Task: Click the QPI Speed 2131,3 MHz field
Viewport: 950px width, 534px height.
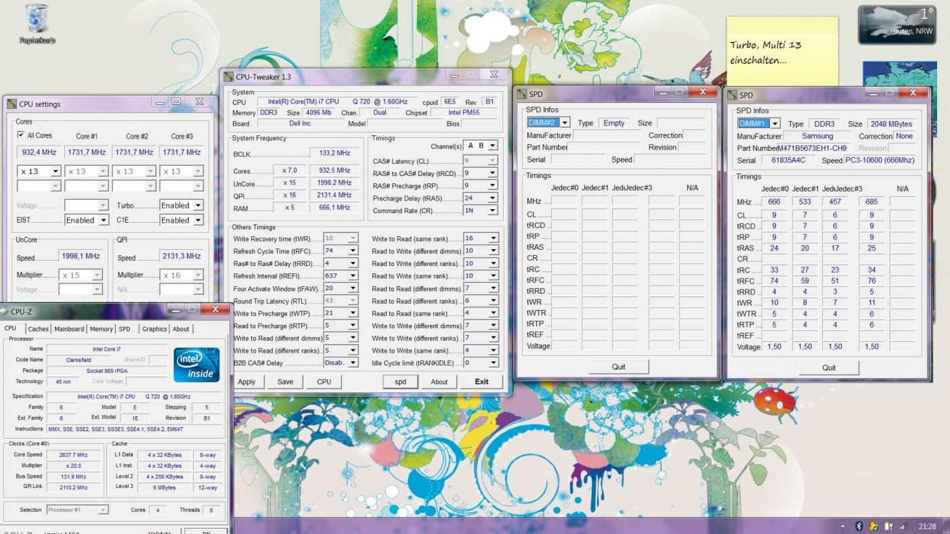Action: click(181, 257)
